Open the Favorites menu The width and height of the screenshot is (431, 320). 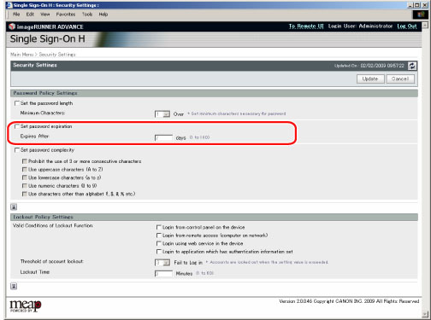pos(66,15)
